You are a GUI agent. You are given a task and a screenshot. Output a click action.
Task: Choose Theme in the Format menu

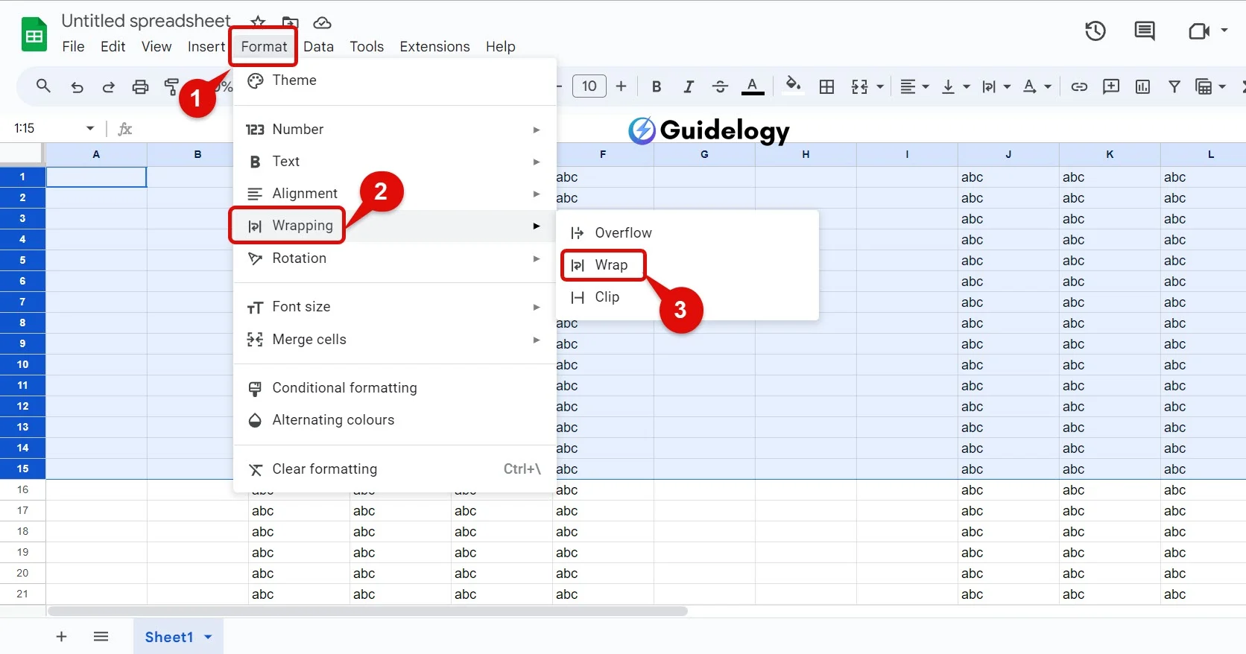coord(395,80)
